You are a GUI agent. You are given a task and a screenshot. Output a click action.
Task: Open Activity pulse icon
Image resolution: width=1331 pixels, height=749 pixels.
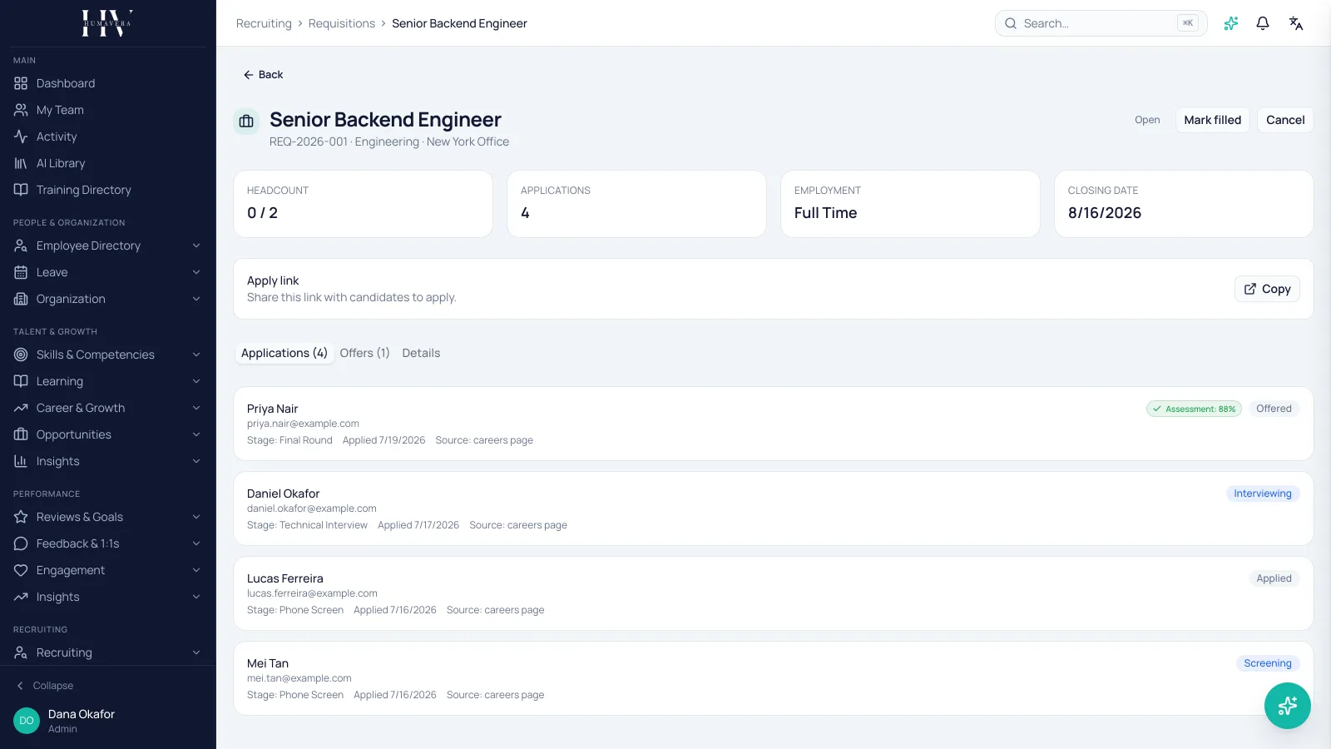[x=21, y=136]
